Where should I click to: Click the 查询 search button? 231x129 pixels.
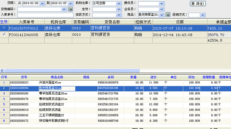click(x=198, y=4)
